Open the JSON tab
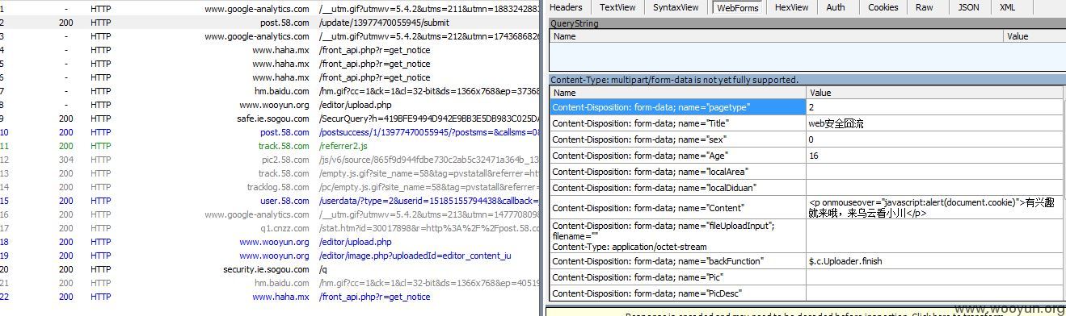 point(968,7)
